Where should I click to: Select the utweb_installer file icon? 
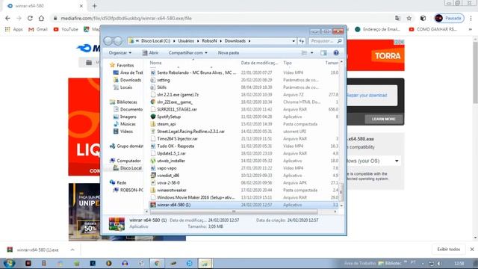(x=153, y=161)
